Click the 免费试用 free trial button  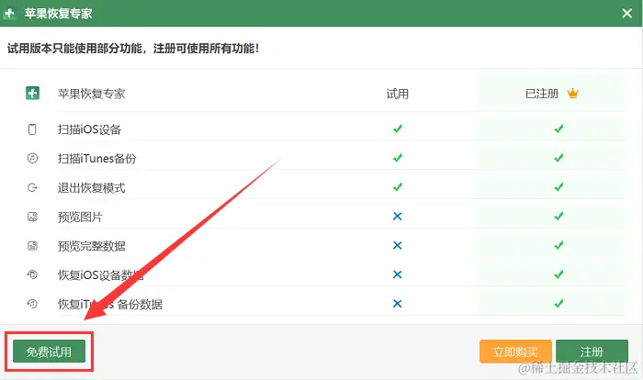coord(49,352)
